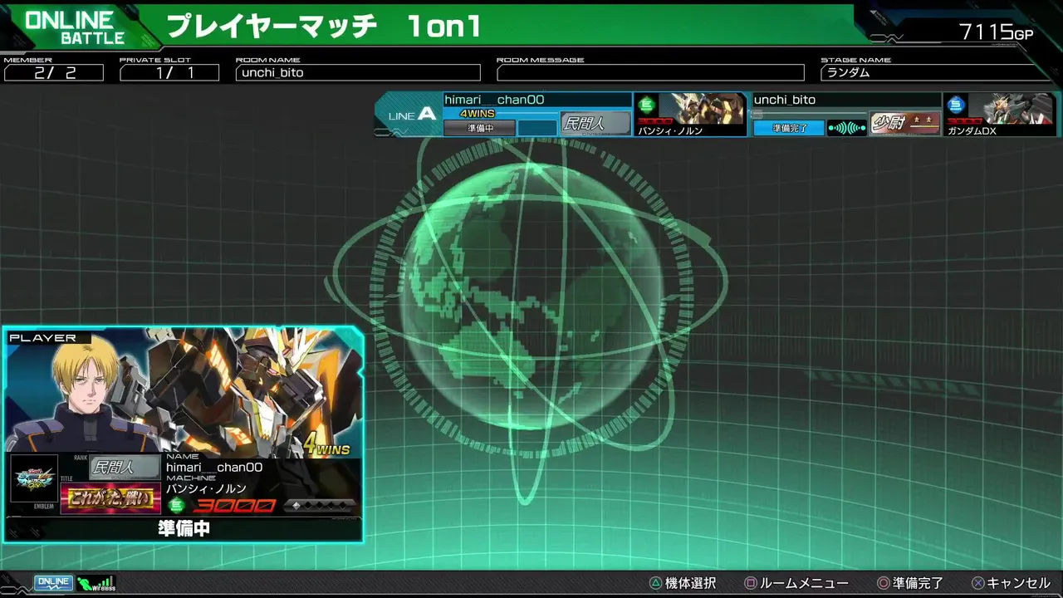Click the green E badge in the player card
Image resolution: width=1063 pixels, height=598 pixels.
coord(175,505)
